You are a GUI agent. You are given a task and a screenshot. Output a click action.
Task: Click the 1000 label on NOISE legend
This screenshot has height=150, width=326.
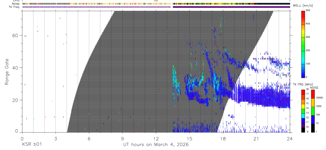(x=319, y=106)
